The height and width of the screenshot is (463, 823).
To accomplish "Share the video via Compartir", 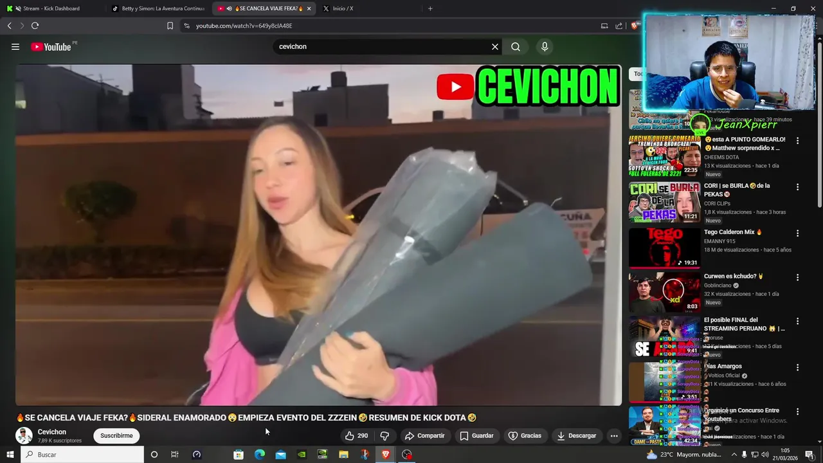I will 424,435.
